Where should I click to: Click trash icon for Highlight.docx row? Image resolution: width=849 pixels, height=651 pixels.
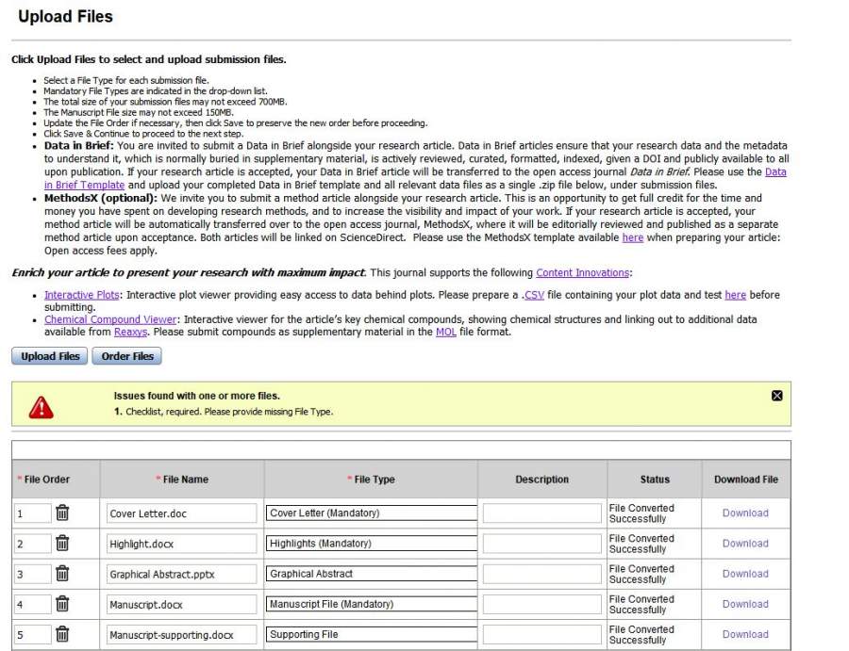[62, 543]
